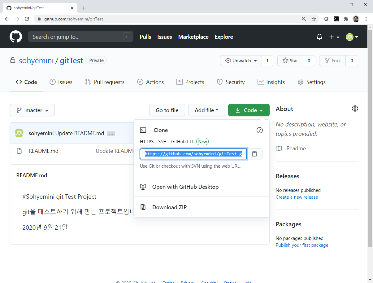Click the browser zoom magnifier icon
Image resolution: width=373 pixels, height=283 pixels.
tap(304, 19)
